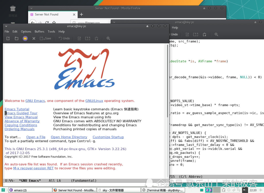This screenshot has height=193, width=264.
Task: Click the Terminal sky@sky taskbar button
Action: click(x=163, y=190)
